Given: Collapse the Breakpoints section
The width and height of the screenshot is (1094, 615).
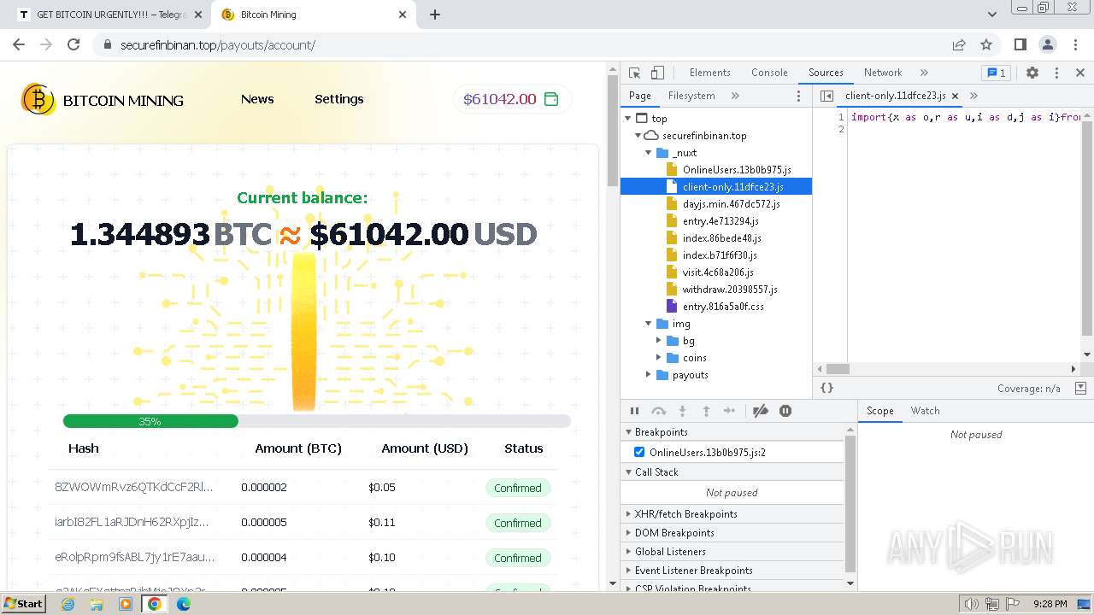Looking at the screenshot, I should (x=732, y=432).
